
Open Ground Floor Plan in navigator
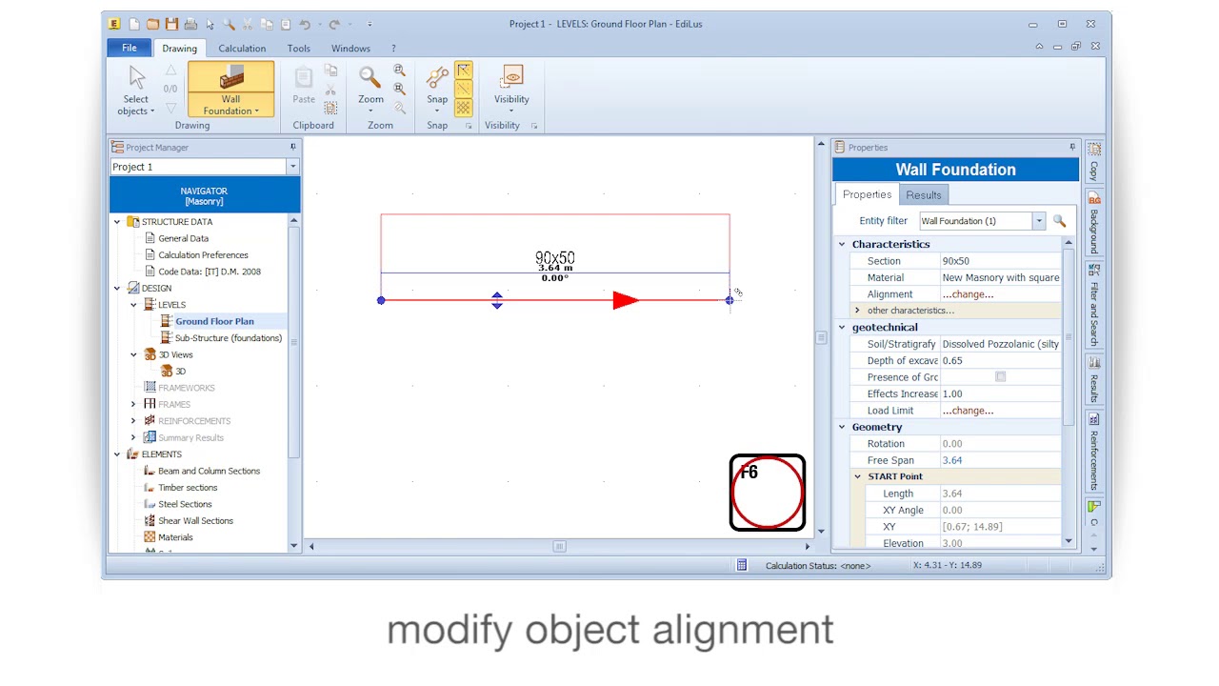tap(214, 321)
